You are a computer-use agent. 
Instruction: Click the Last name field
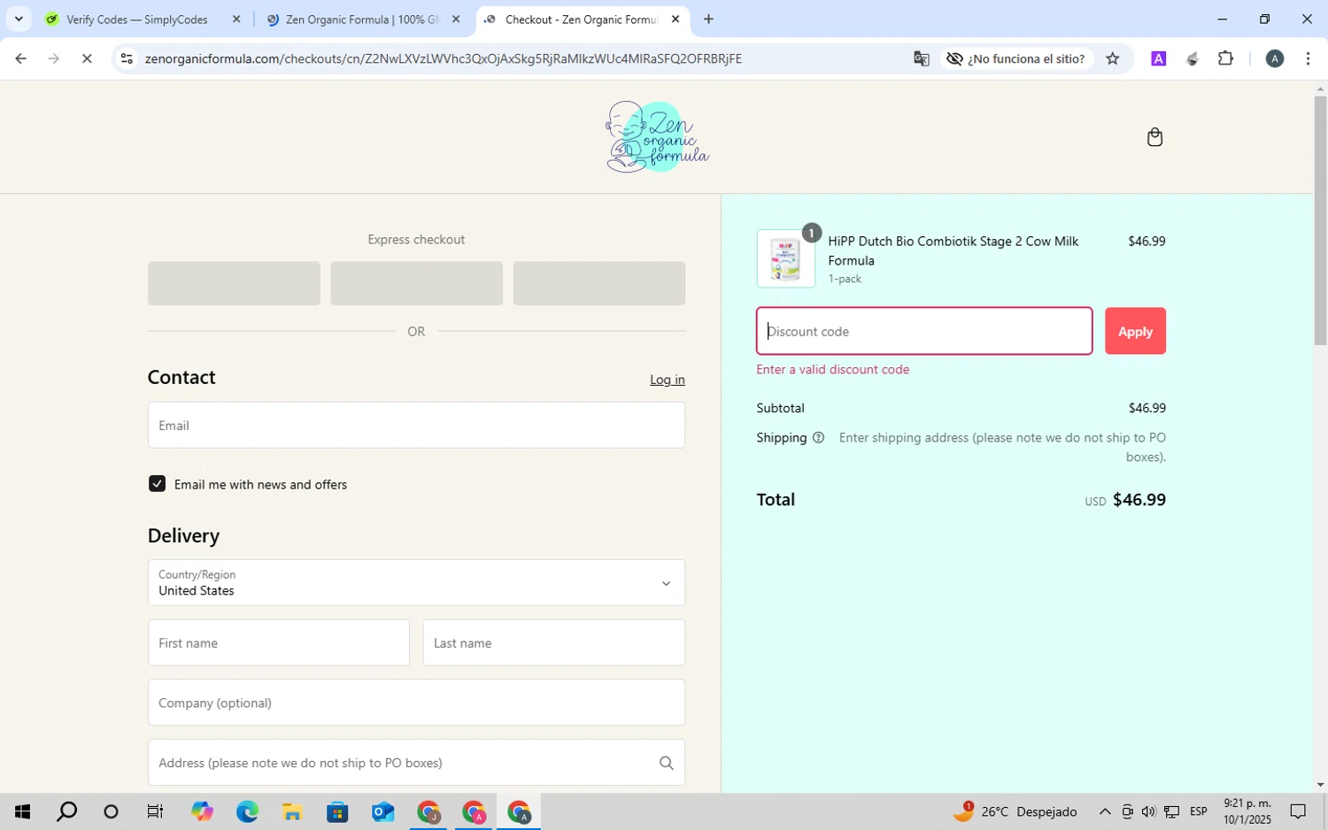click(554, 642)
